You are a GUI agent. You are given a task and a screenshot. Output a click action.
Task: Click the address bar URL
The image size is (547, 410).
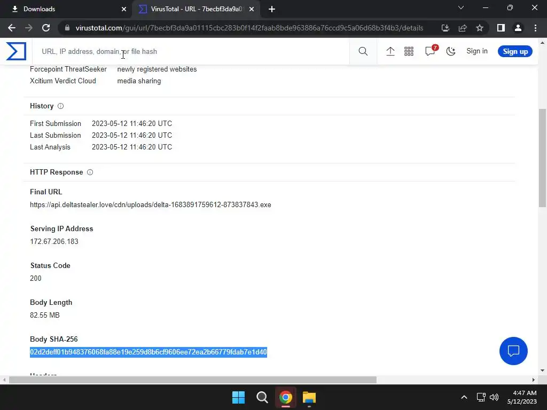point(249,28)
